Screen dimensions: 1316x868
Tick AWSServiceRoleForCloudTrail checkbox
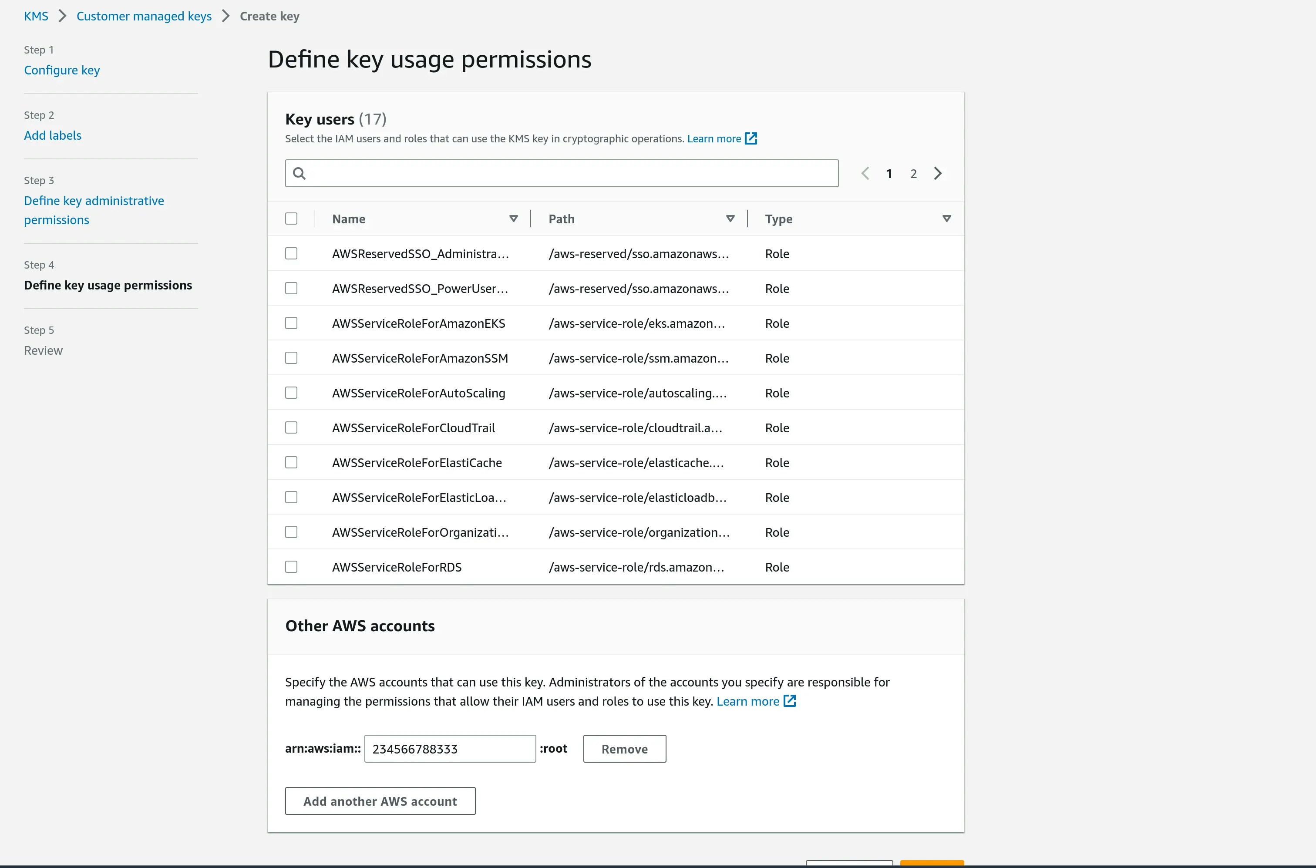point(291,427)
